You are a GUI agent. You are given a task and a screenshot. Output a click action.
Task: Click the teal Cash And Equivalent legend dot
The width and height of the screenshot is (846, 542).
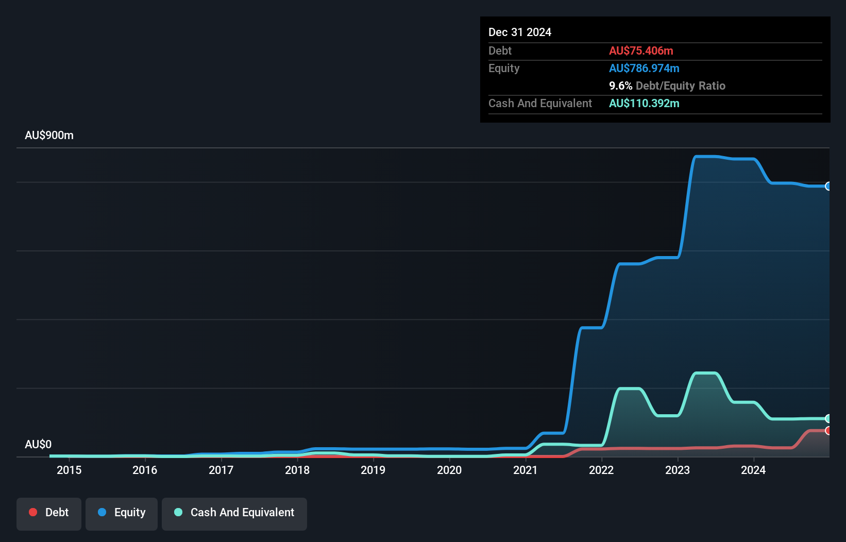[x=178, y=512]
